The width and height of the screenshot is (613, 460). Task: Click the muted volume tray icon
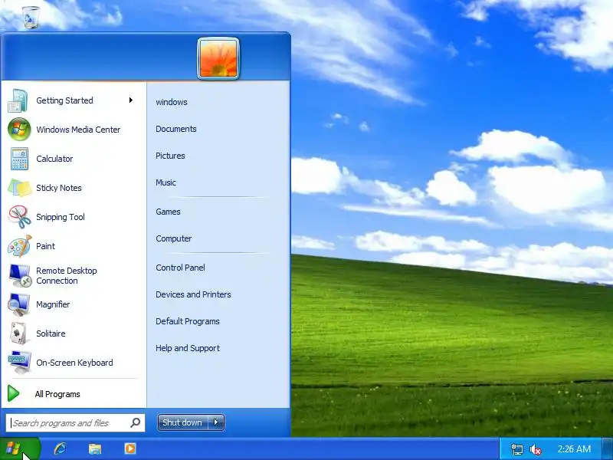tap(535, 449)
